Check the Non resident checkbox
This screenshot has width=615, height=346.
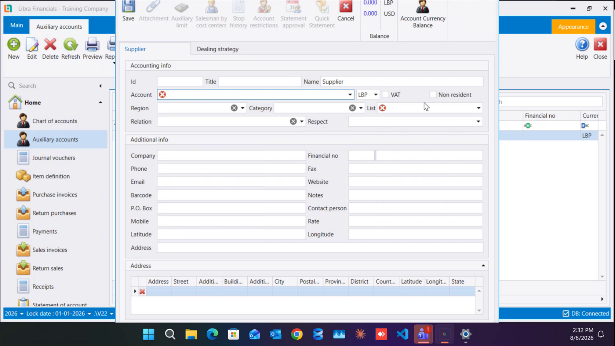(x=433, y=95)
